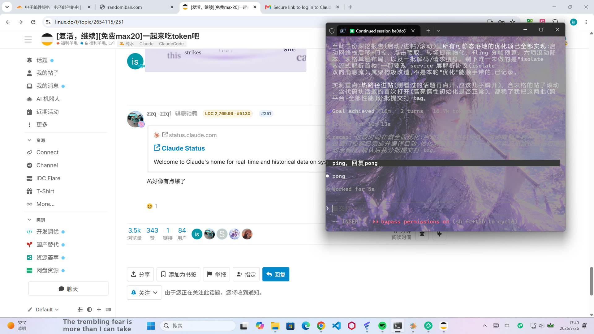Screen dimensions: 594x334
Task: Collapse the 类别 sidebar section
Action: pyautogui.click(x=29, y=220)
